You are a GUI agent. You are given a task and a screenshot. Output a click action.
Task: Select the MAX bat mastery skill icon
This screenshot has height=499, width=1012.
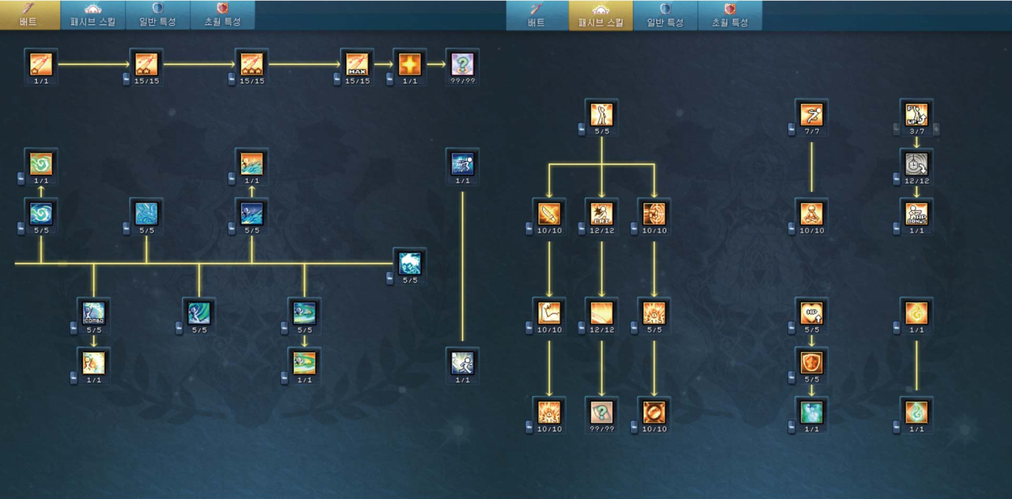(x=357, y=64)
